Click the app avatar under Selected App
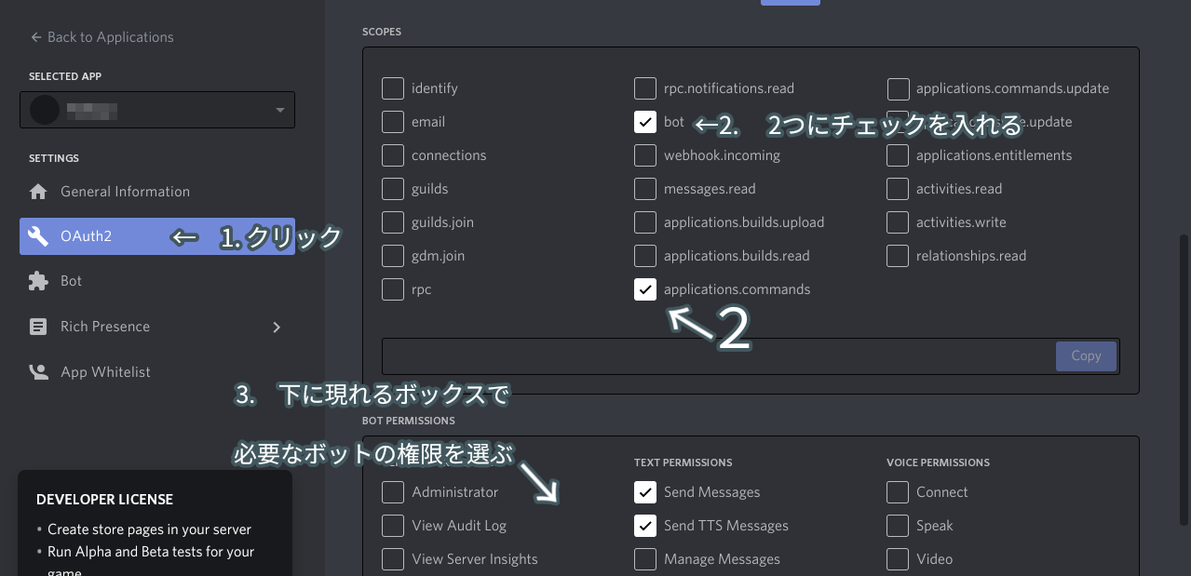This screenshot has width=1191, height=576. click(x=44, y=110)
